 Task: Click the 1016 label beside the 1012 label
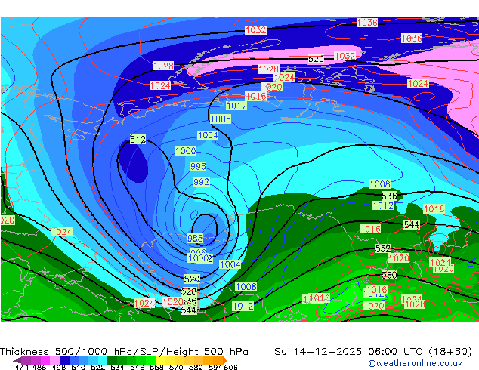coord(256,97)
